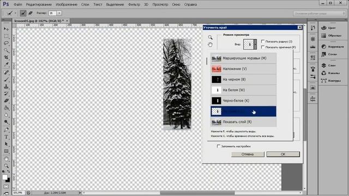This screenshot has height=196, width=349.
Task: Enable Показать оригинал (P) checkbox
Action: click(x=263, y=47)
